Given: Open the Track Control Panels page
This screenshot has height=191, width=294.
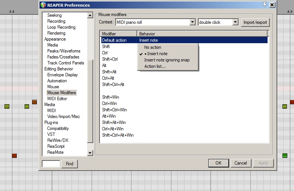Looking at the screenshot, I should (x=66, y=63).
